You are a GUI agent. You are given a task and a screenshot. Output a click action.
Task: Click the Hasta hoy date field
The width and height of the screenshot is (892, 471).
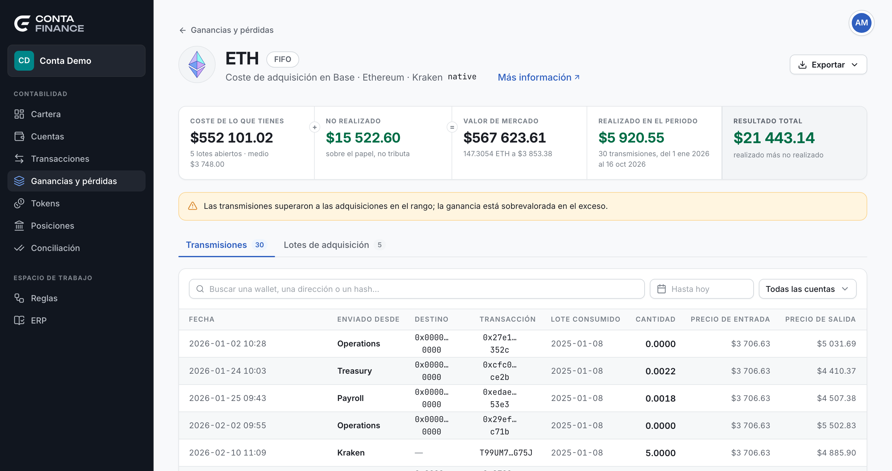[x=702, y=289]
